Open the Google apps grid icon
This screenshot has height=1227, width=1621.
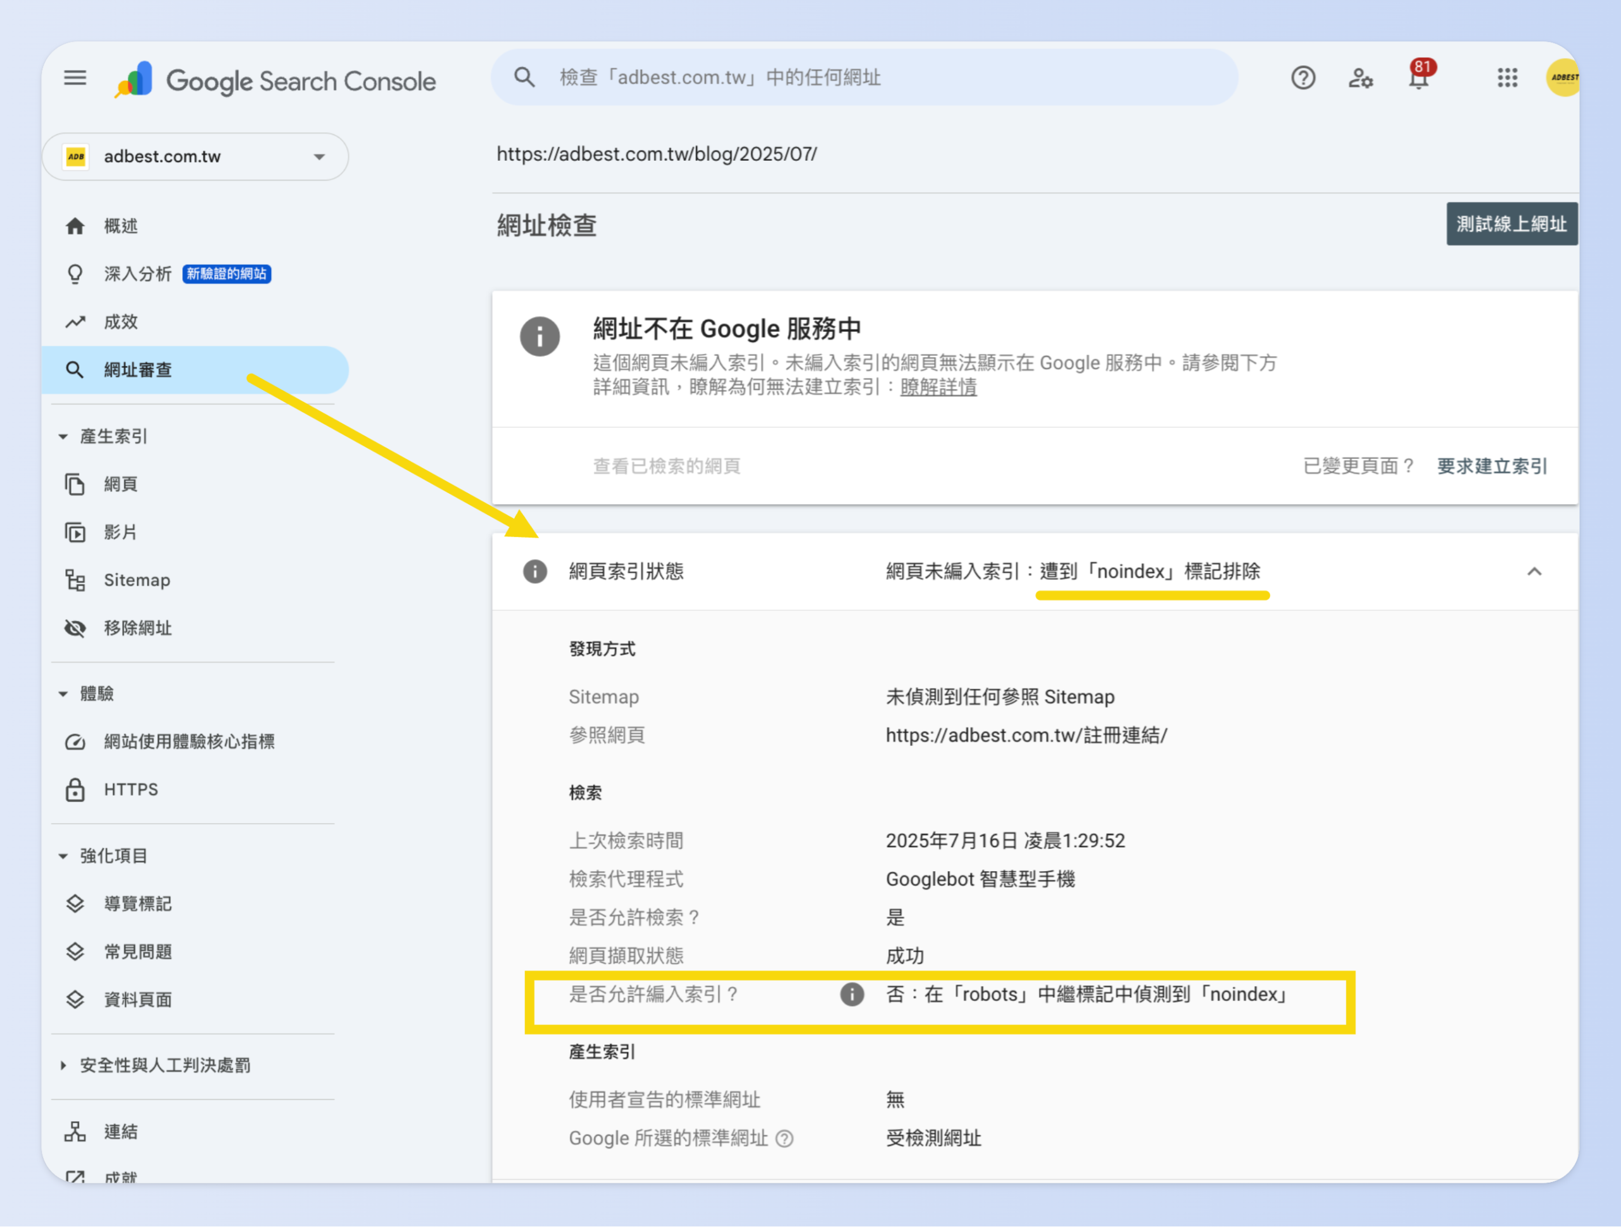point(1508,78)
